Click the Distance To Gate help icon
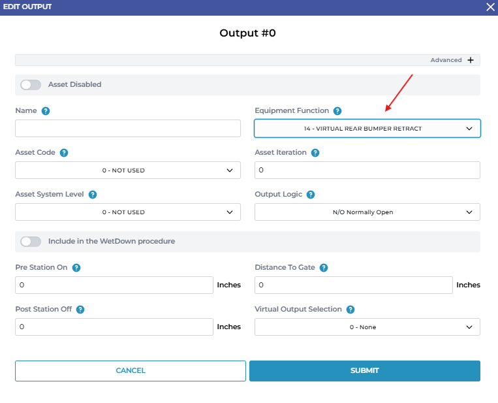Image resolution: width=498 pixels, height=403 pixels. coord(324,268)
